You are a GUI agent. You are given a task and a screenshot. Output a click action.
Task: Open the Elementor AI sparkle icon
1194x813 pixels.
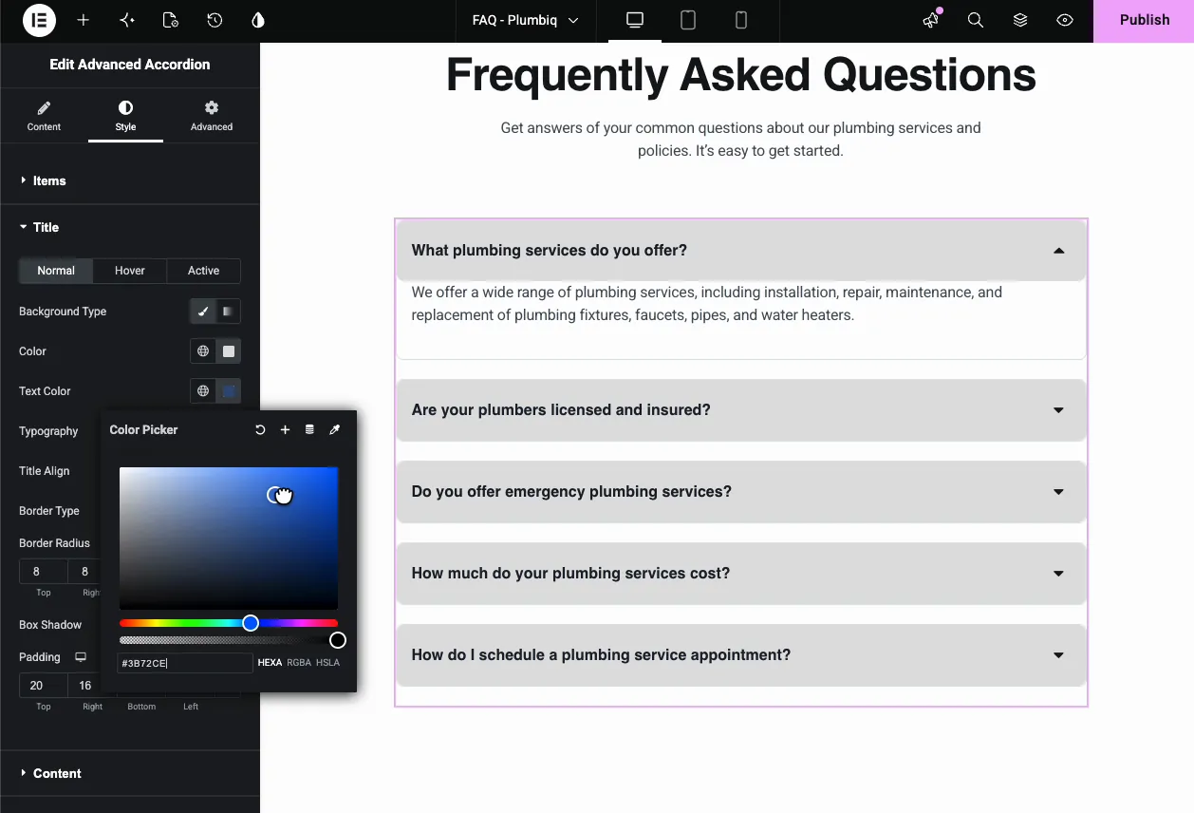[127, 20]
